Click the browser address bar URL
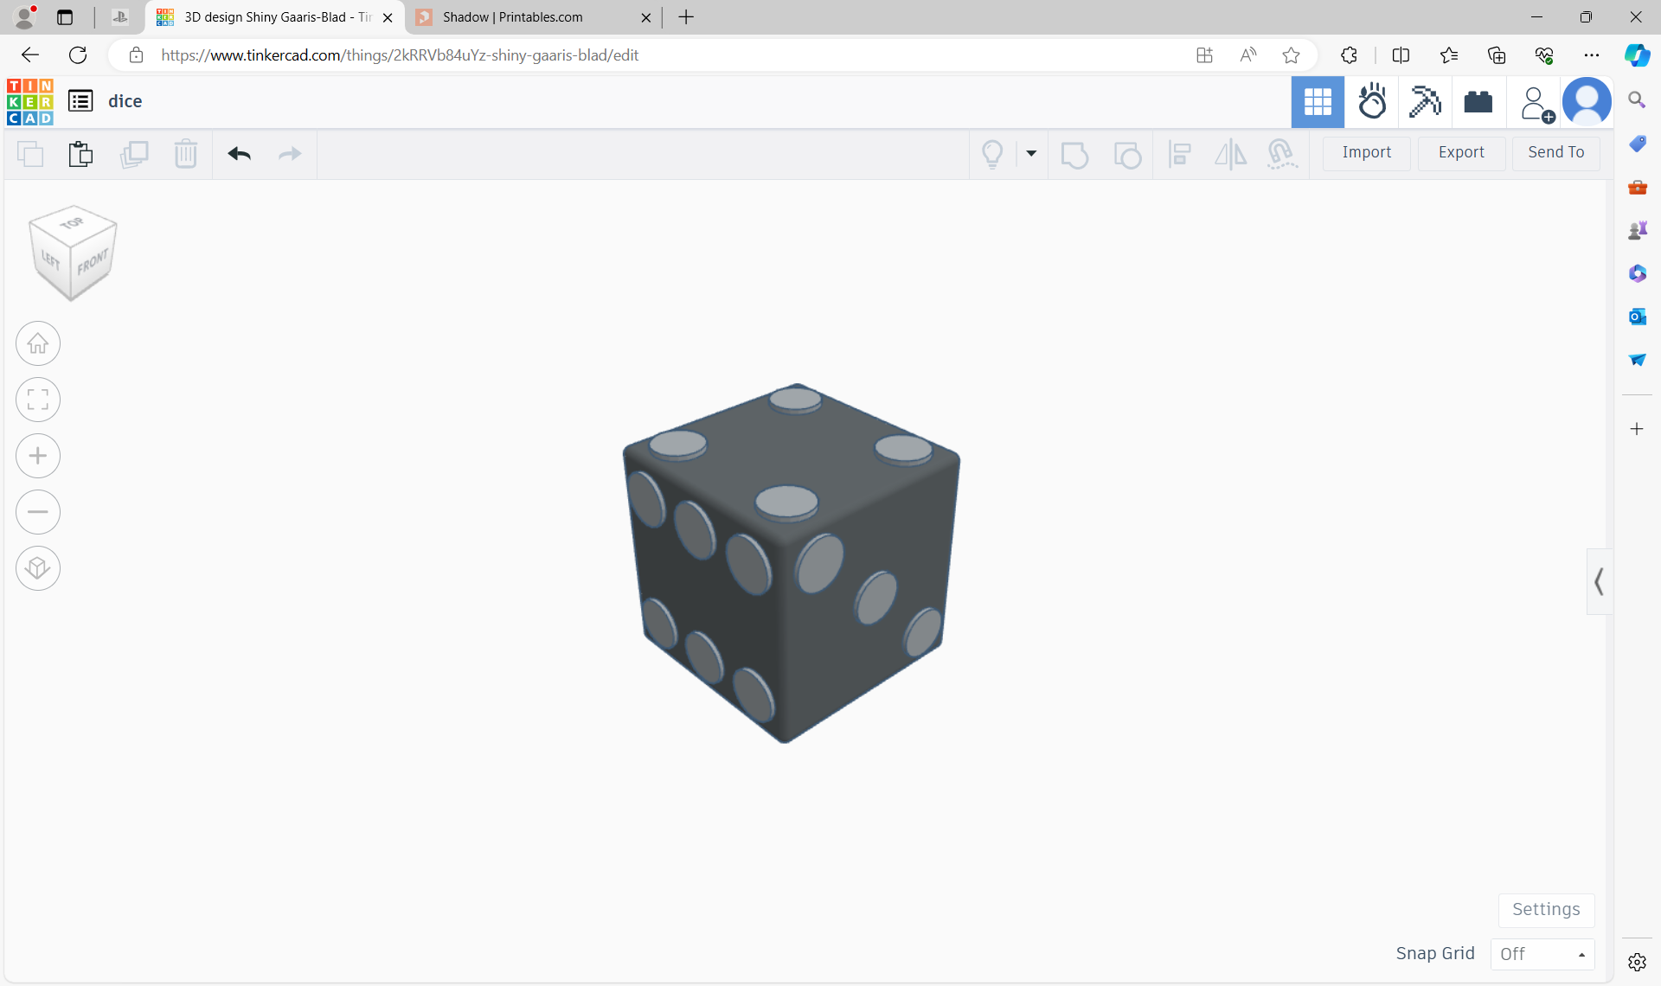The width and height of the screenshot is (1661, 986). [400, 55]
